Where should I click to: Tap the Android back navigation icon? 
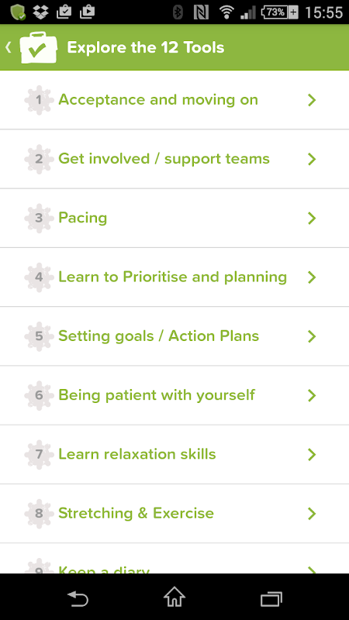[78, 598]
